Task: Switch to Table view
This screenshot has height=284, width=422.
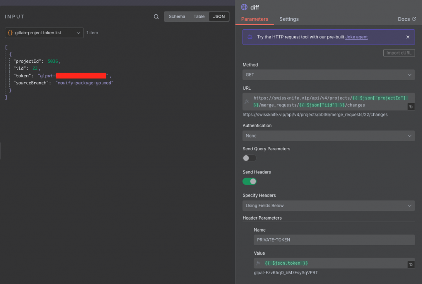Action: (x=199, y=17)
